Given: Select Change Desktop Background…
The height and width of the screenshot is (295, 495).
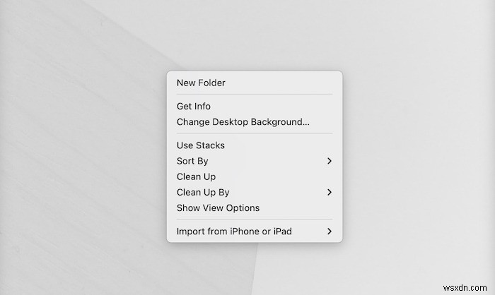Looking at the screenshot, I should point(243,122).
